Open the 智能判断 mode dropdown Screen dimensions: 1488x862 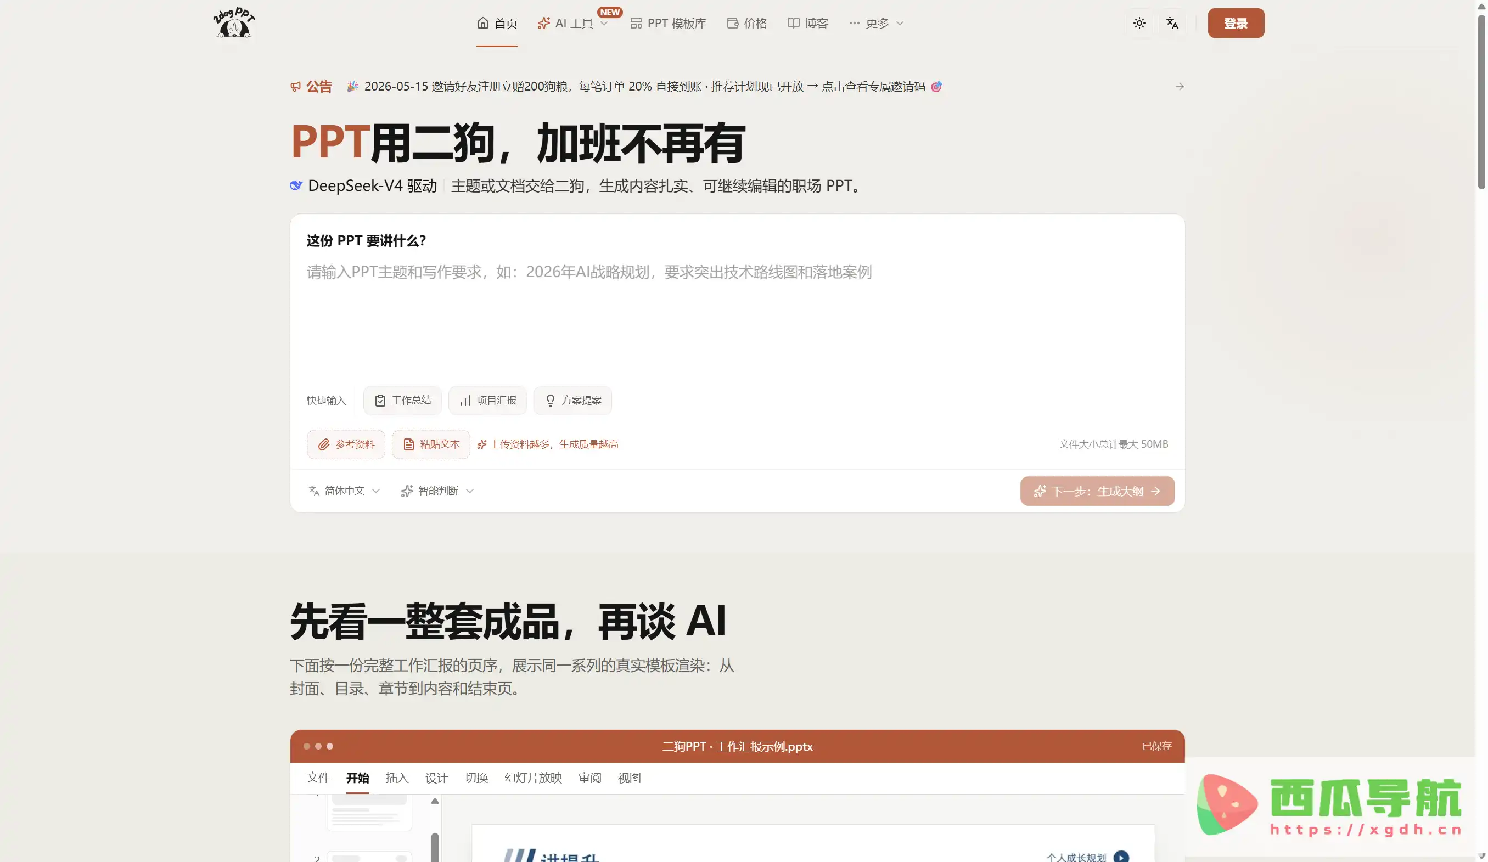click(x=437, y=491)
